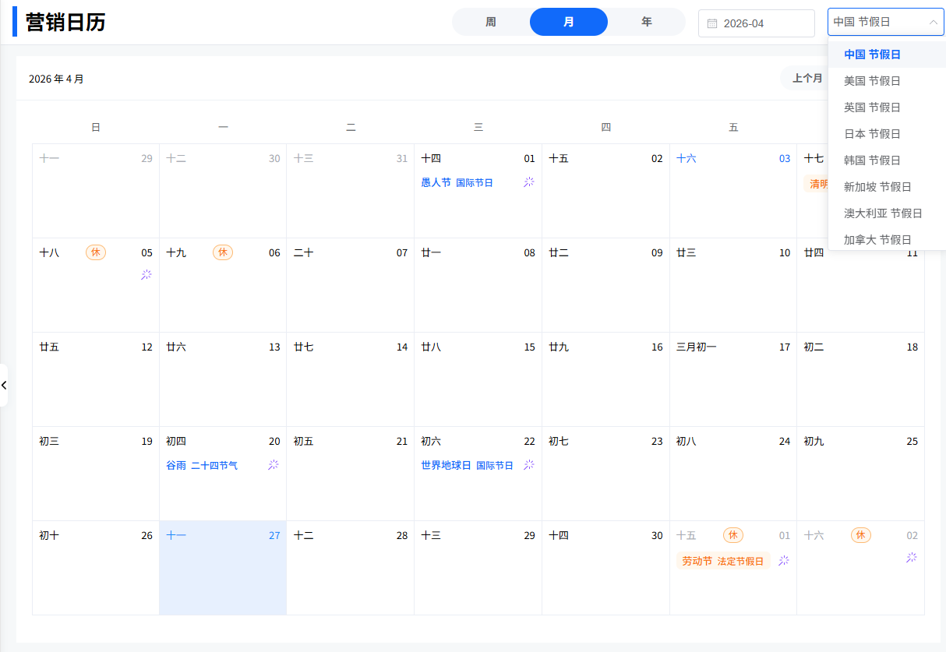
Task: Click the 休 badge on April 06
Action: tap(223, 252)
